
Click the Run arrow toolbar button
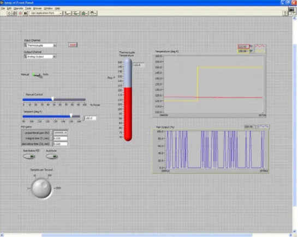[x=9, y=13]
